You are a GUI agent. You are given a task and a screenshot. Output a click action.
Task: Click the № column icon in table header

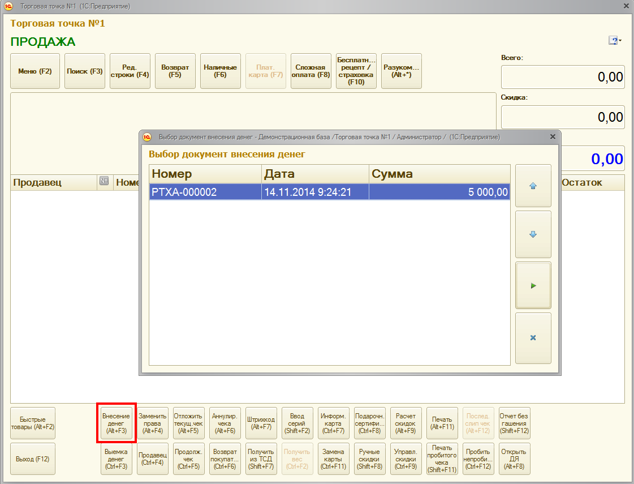[x=103, y=182]
